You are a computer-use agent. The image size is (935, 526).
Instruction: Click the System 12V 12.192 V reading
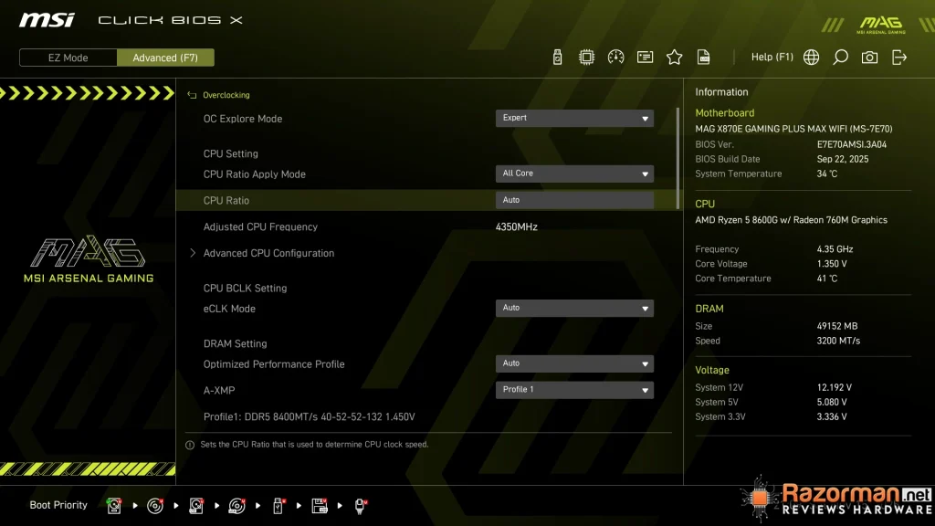click(x=835, y=387)
